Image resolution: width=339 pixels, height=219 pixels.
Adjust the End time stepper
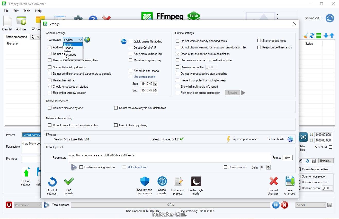point(155,90)
